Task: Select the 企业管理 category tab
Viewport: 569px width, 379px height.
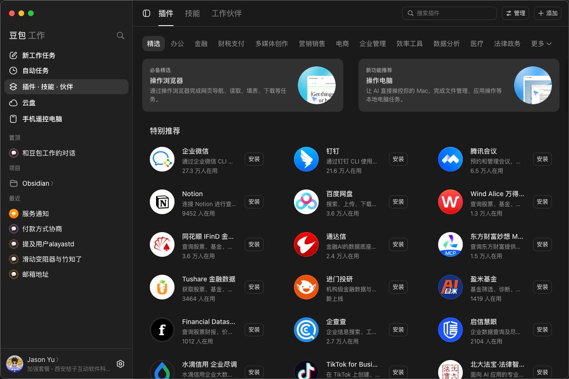Action: pyautogui.click(x=373, y=44)
